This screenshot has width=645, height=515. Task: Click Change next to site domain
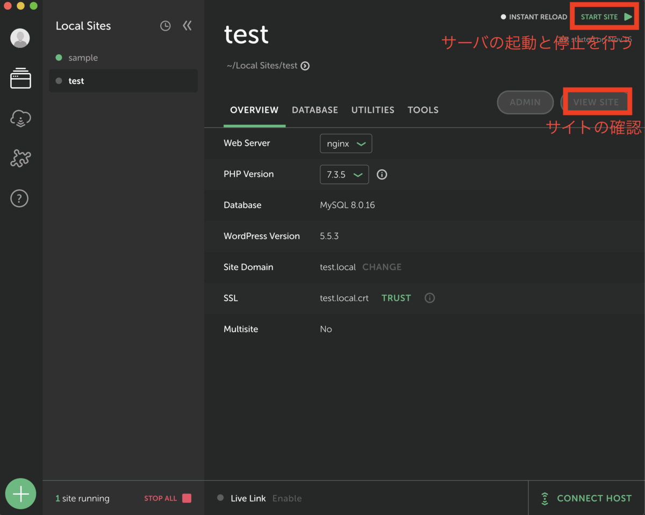[382, 267]
